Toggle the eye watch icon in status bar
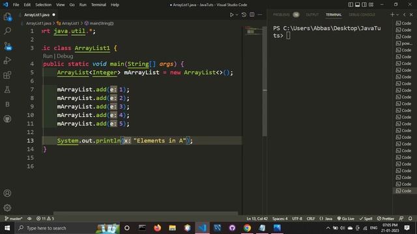The width and height of the screenshot is (417, 234). [x=29, y=218]
